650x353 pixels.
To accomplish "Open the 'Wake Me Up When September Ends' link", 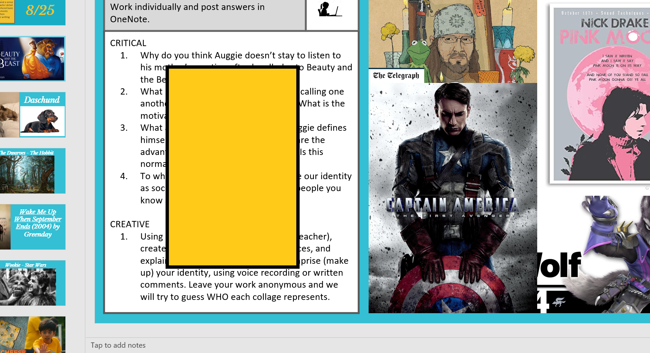I will point(37,223).
